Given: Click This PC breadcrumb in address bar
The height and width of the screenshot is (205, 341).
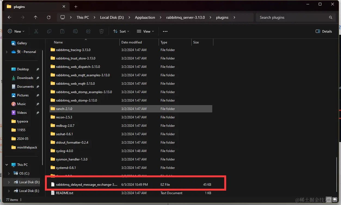Looking at the screenshot, I should (83, 17).
